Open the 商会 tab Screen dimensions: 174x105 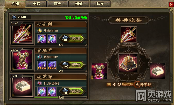(58, 4)
